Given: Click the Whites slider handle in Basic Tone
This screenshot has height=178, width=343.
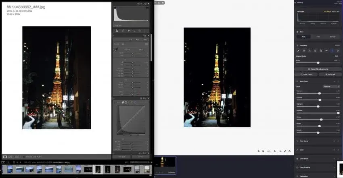Looking at the screenshot, I should click(x=321, y=120).
